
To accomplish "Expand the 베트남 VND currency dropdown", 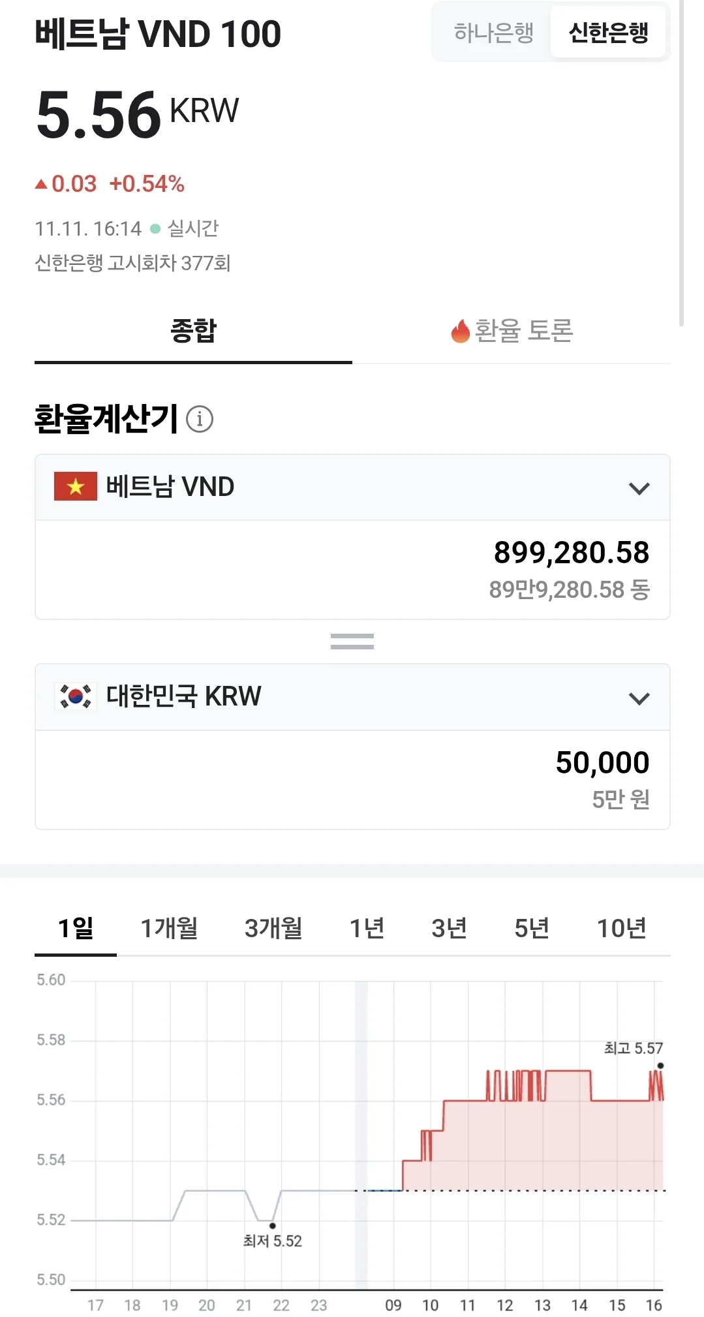I will click(x=352, y=488).
